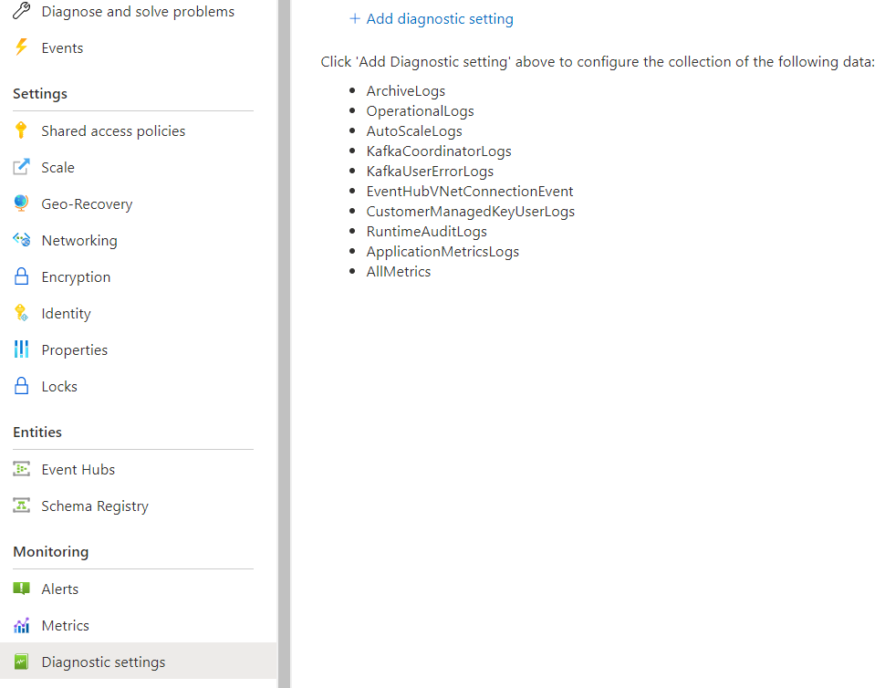Click the Properties bars icon
This screenshot has height=688, width=885.
[x=22, y=350]
